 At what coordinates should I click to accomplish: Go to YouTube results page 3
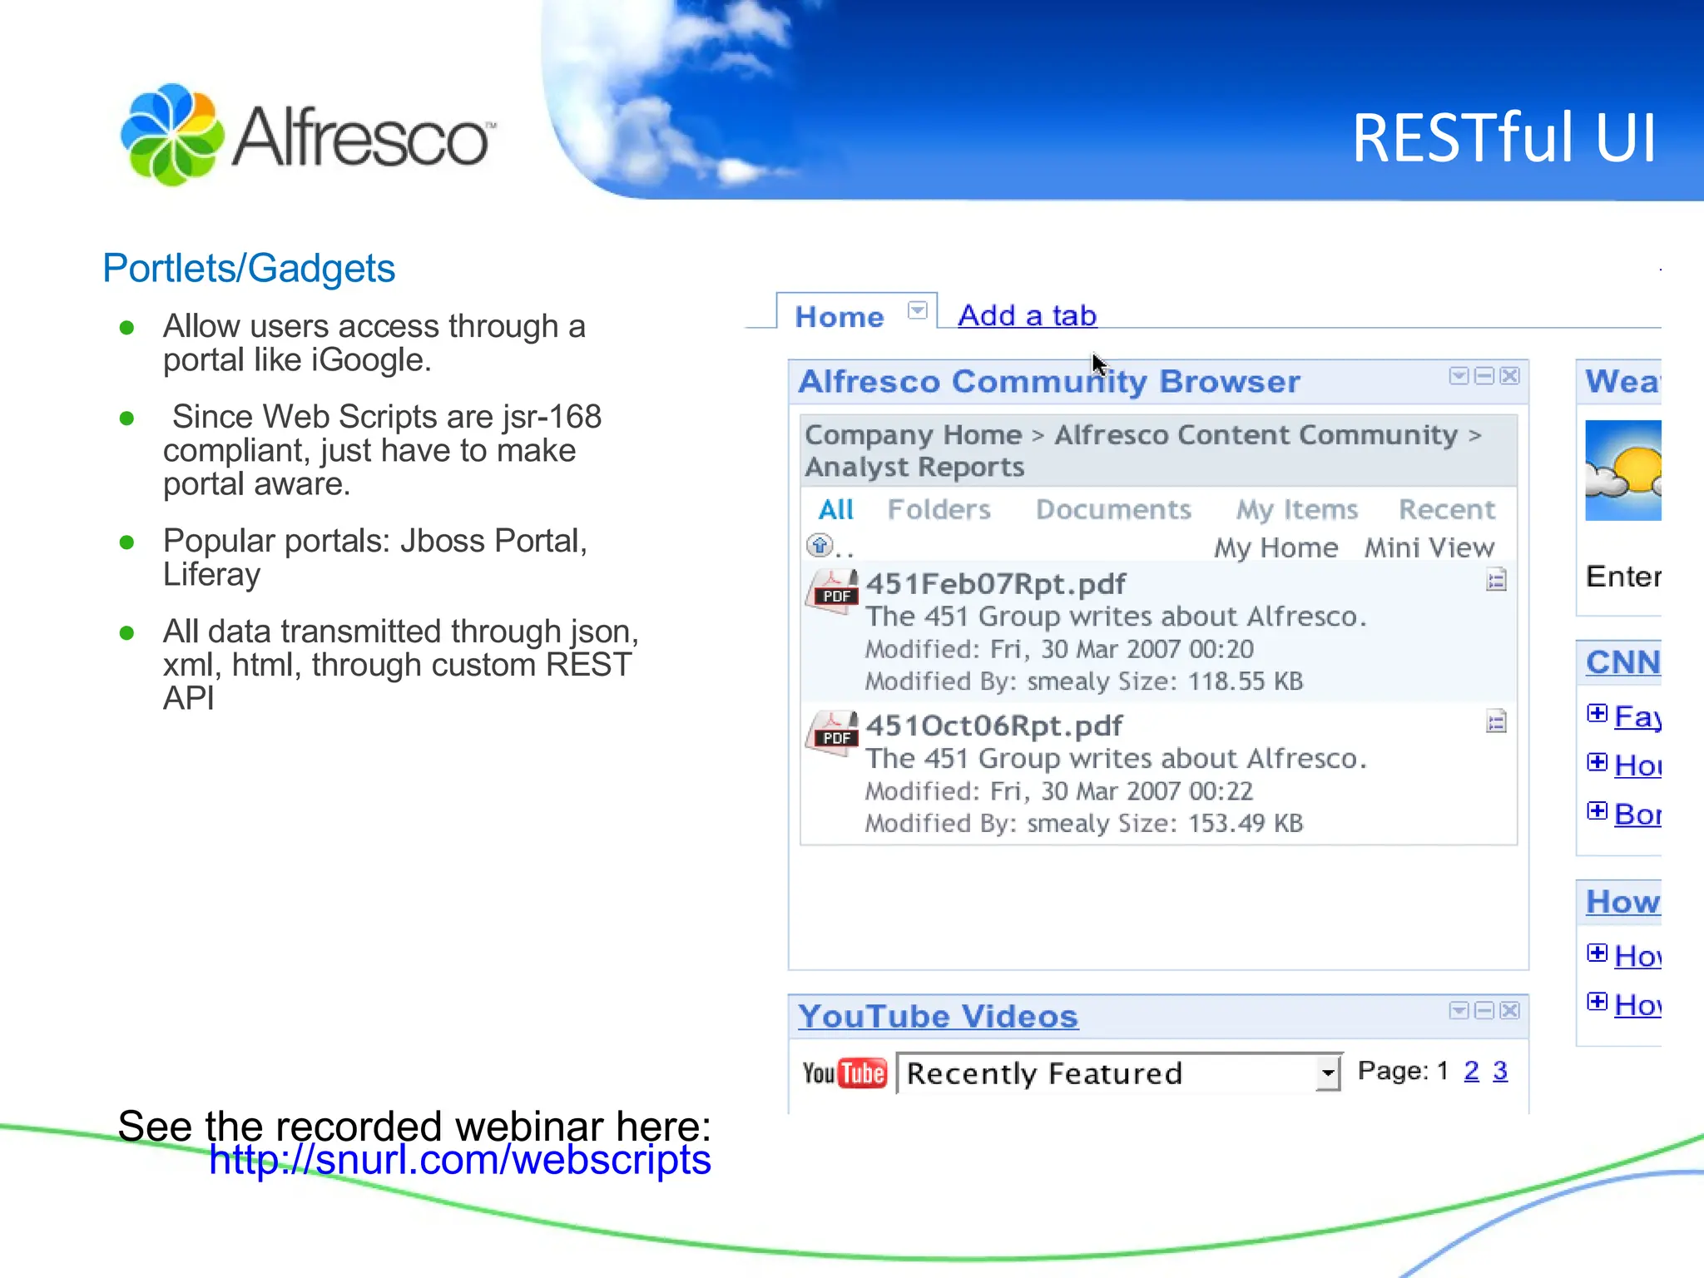click(x=1499, y=1071)
